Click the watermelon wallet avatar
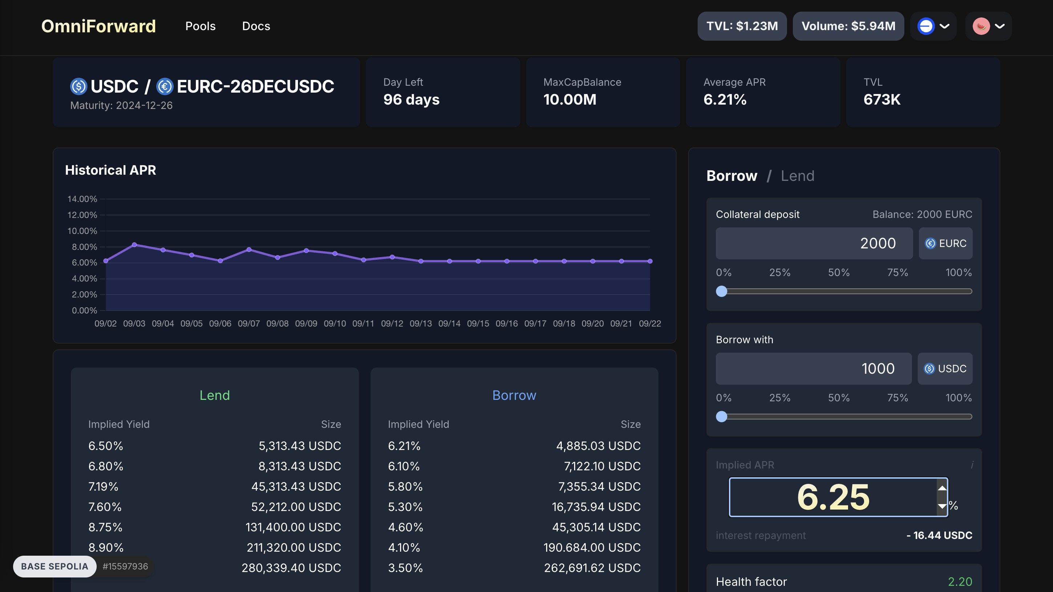Screen dimensions: 1053x592 click(981, 26)
